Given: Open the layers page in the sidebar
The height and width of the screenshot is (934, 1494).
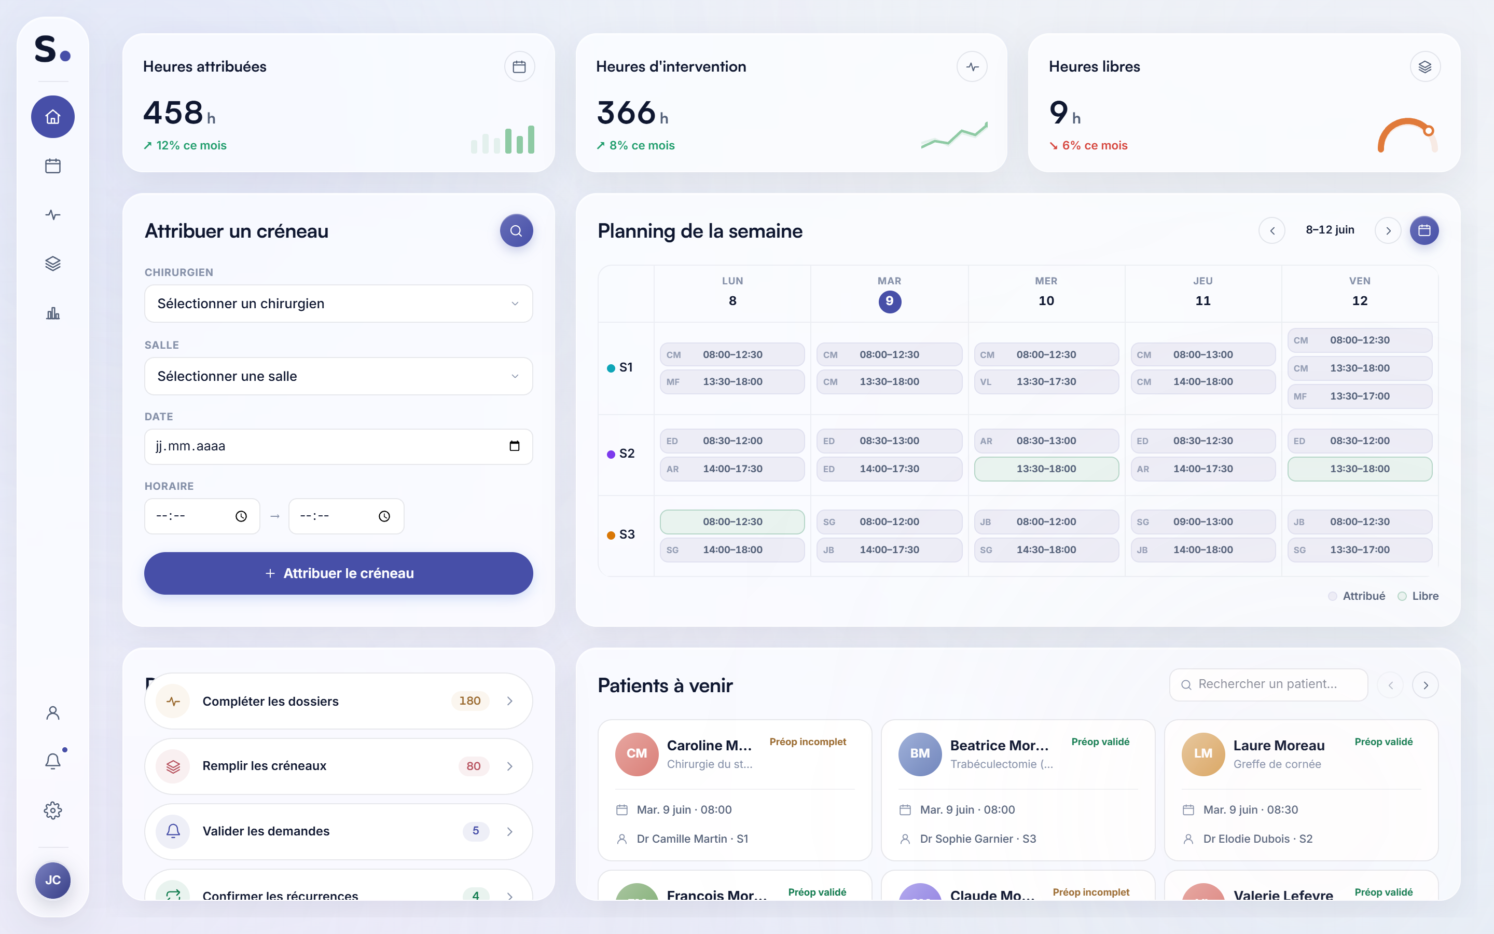Looking at the screenshot, I should point(53,264).
